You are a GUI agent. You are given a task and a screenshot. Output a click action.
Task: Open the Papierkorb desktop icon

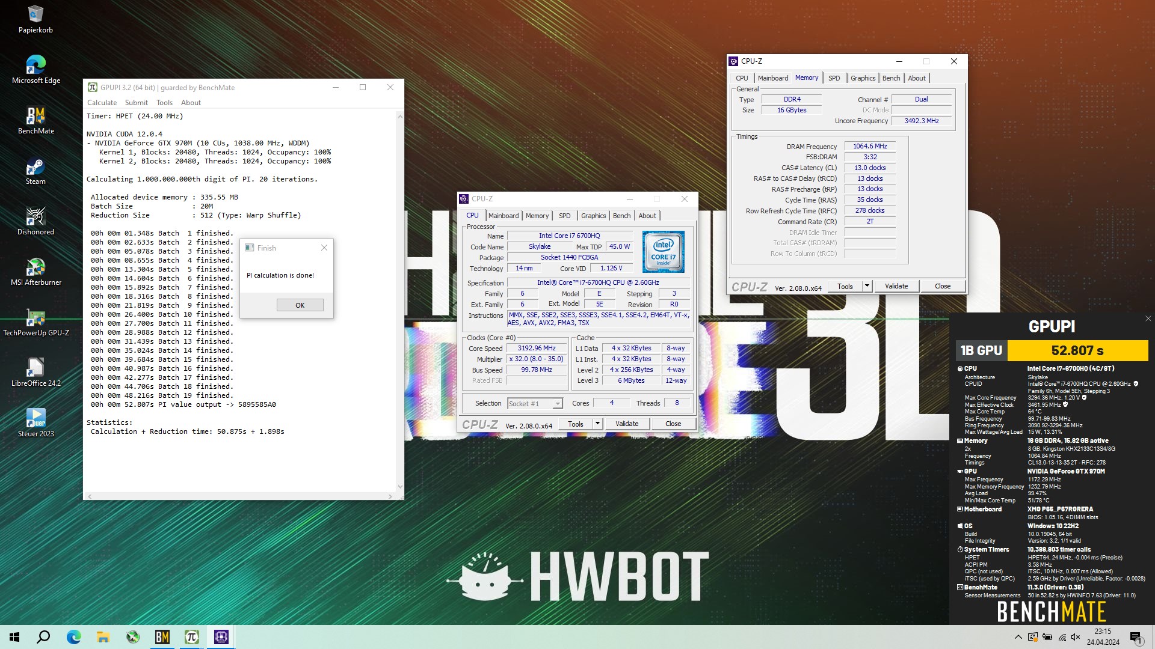(x=35, y=19)
